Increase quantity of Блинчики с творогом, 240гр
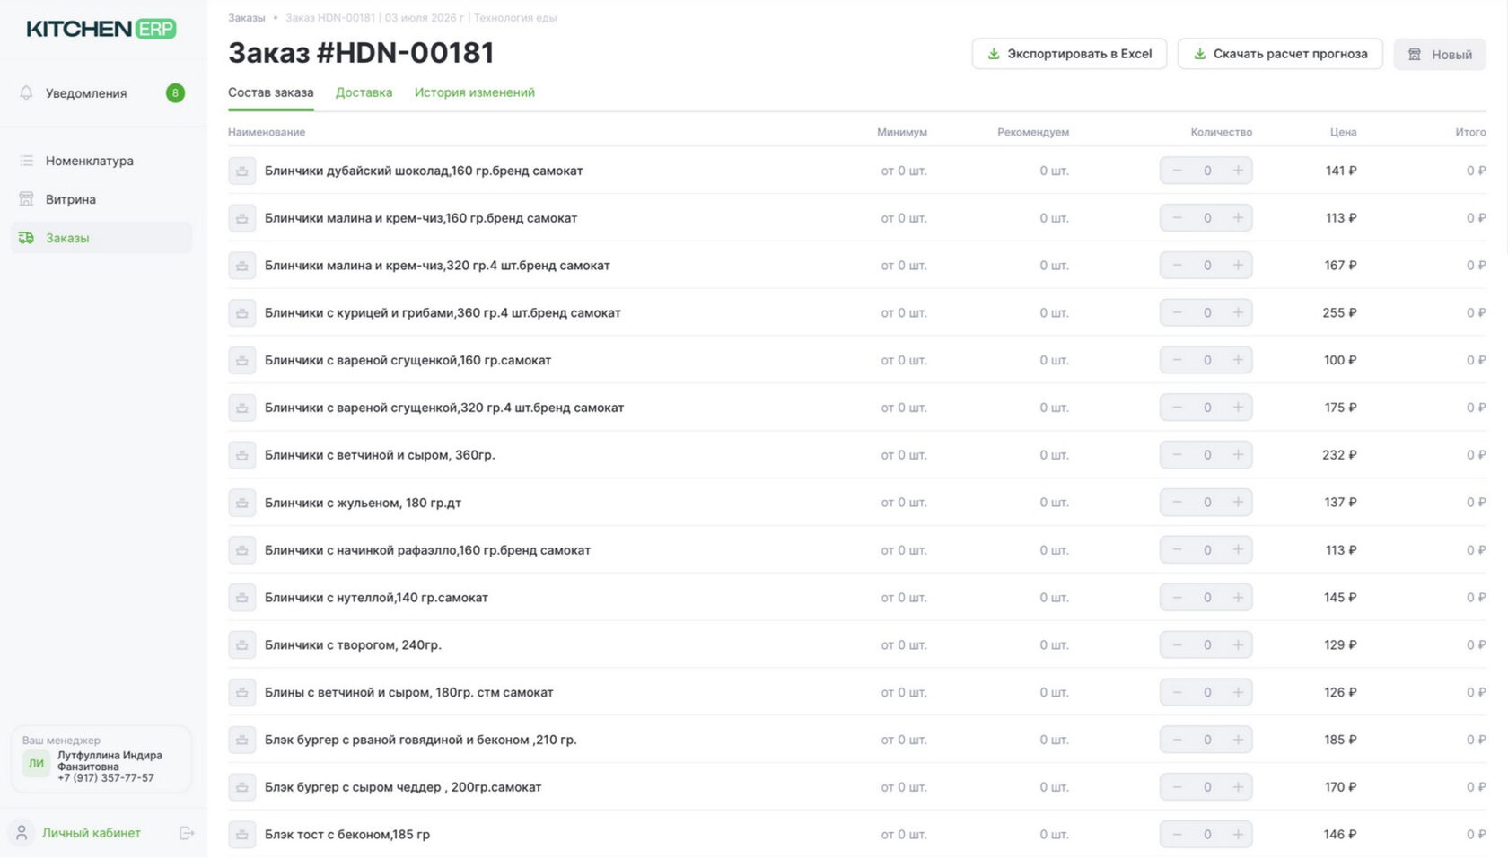1508x859 pixels. click(x=1238, y=644)
